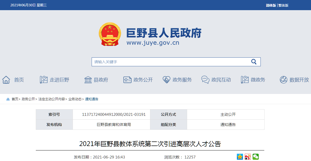Viewport: 311px width, 161px height.
Task: Open 业务动态 breadcrumb link
Action: [x=75, y=99]
